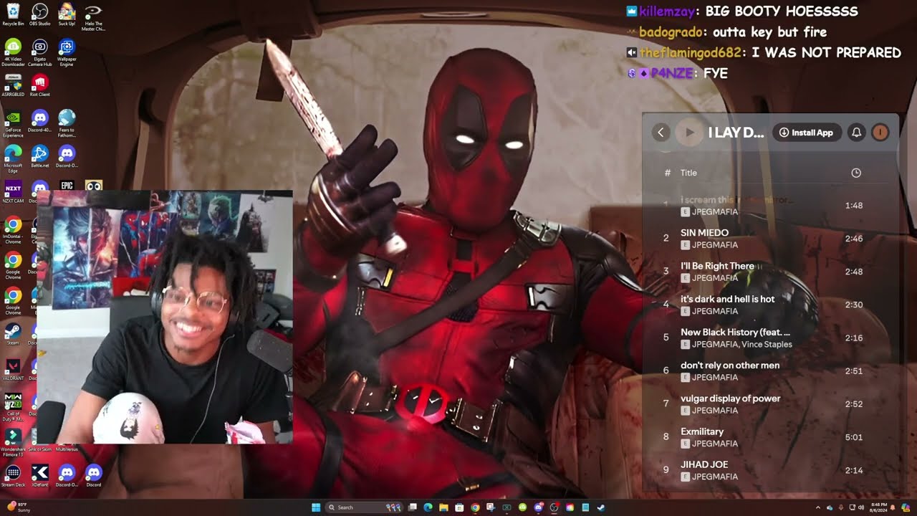Launch VALORANT from the desktop
917x516 pixels.
pyautogui.click(x=13, y=368)
